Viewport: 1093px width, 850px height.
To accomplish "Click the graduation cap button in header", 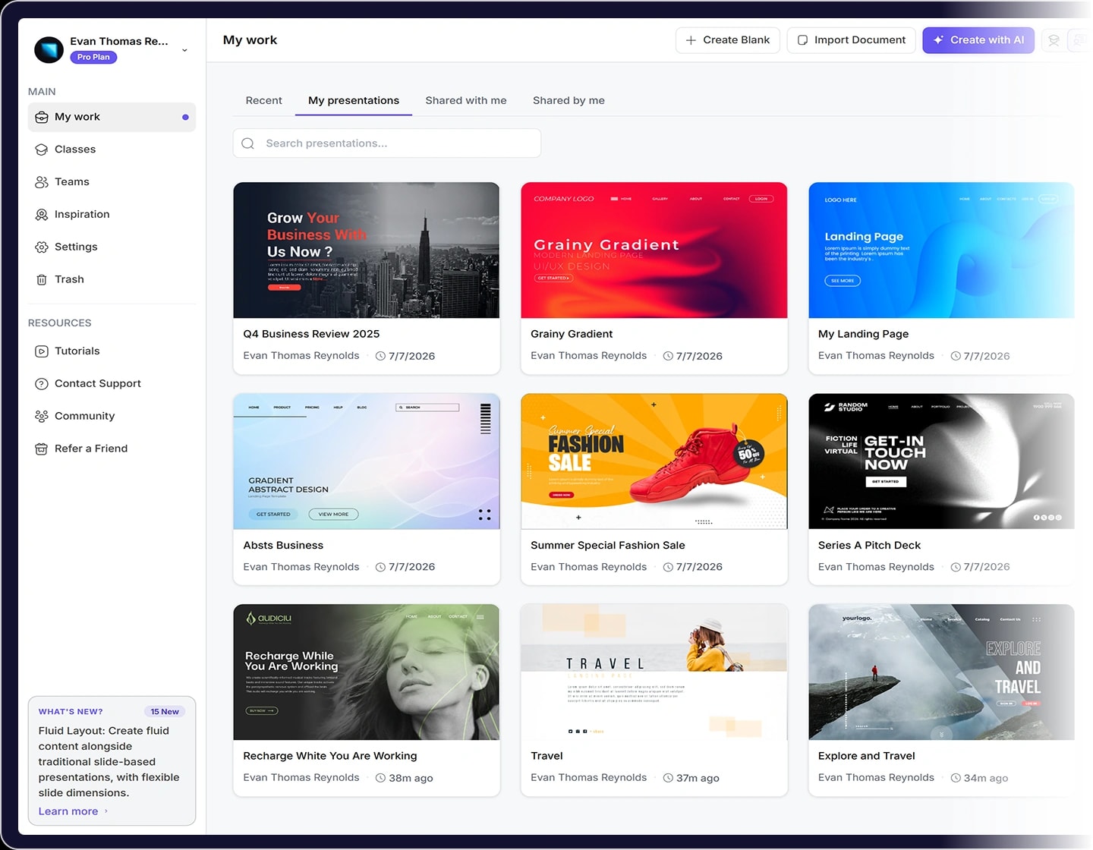I will (x=1054, y=40).
